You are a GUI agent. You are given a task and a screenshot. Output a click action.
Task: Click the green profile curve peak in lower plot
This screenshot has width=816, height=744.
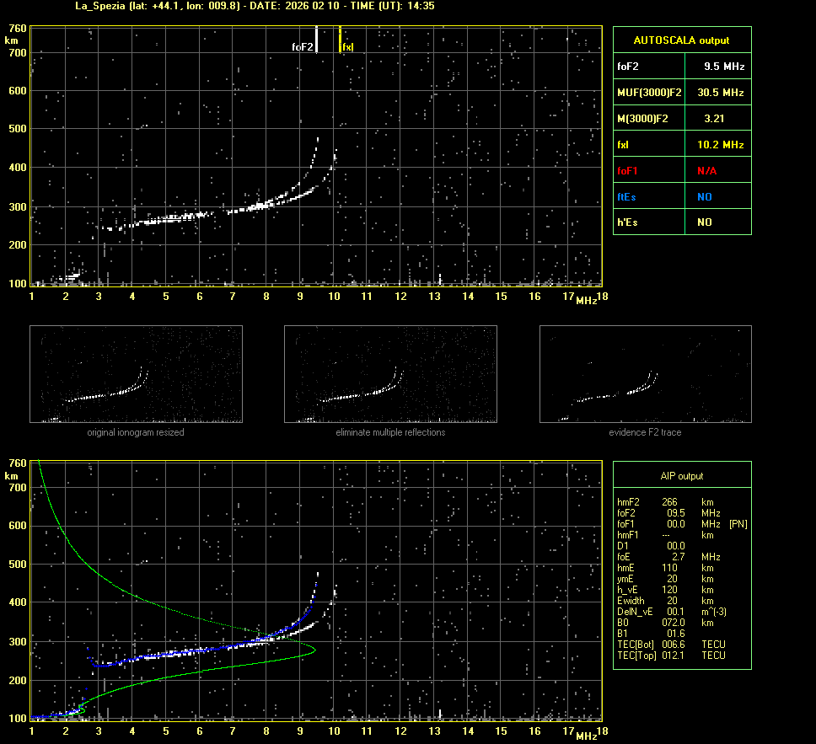pyautogui.click(x=313, y=649)
